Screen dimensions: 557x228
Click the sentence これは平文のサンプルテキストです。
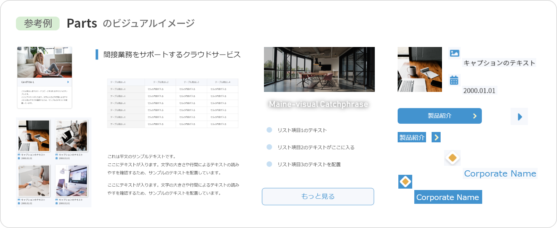142,156
